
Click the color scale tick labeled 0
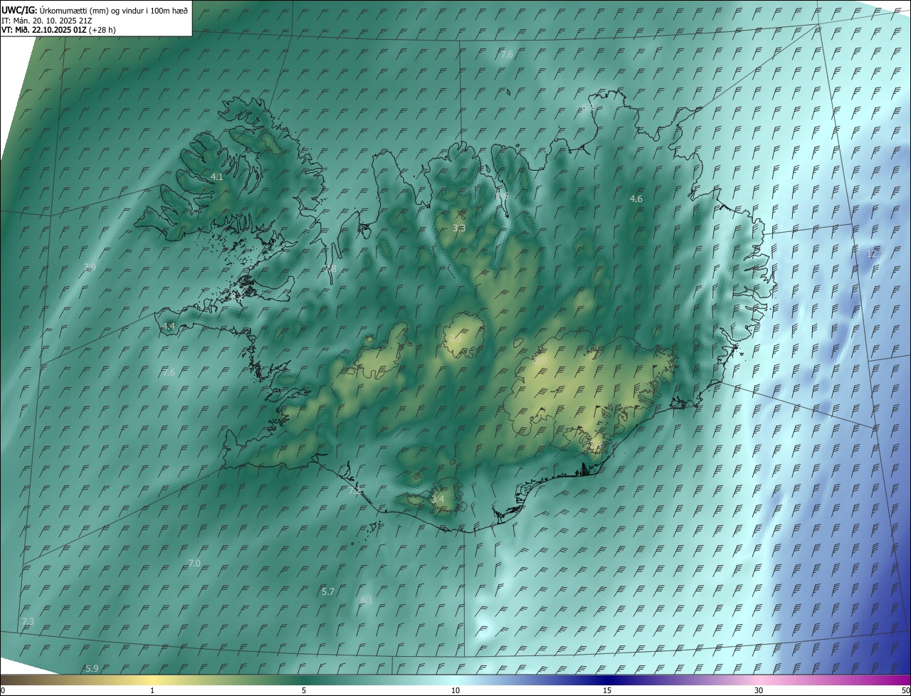coord(3,691)
